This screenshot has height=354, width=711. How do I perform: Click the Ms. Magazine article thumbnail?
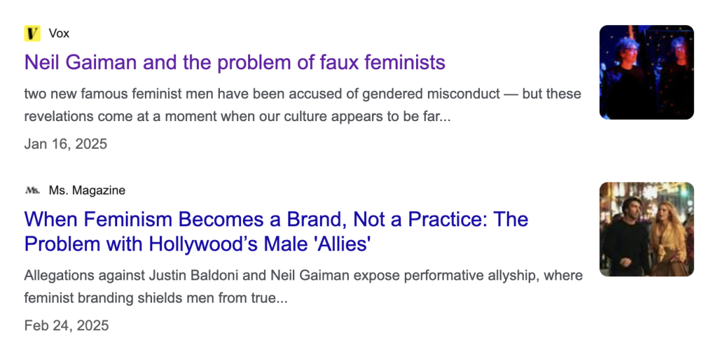(646, 229)
